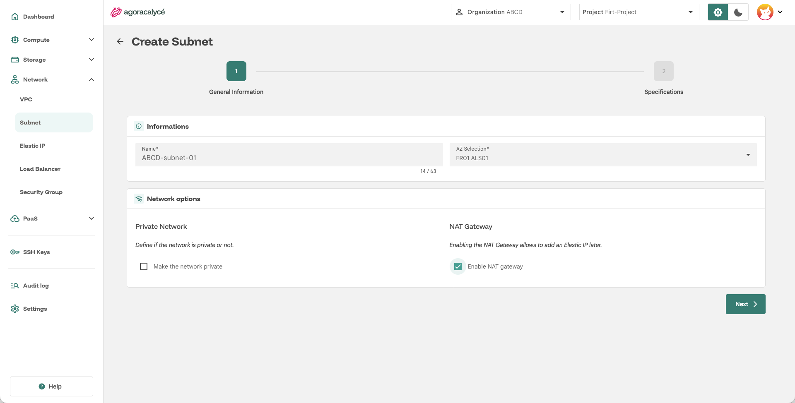Click the Network topology icon
This screenshot has height=403, width=795.
click(x=15, y=79)
